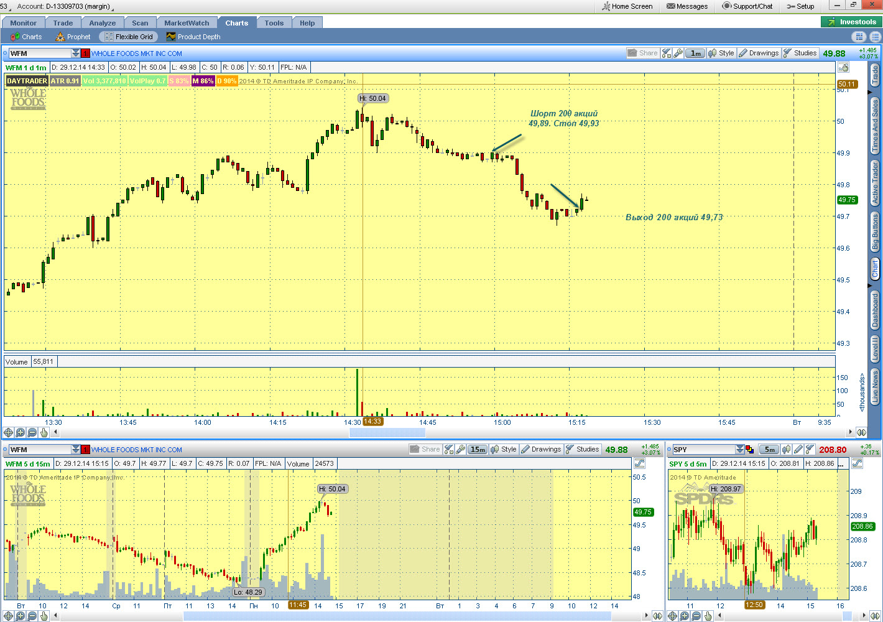Zoom in on the top WFM chart
This screenshot has width=883, height=622.
pyautogui.click(x=21, y=432)
